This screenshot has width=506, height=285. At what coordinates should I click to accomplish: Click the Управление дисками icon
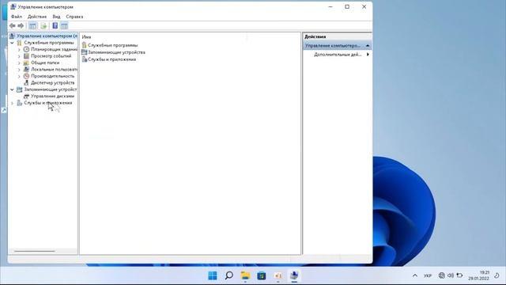coord(26,96)
